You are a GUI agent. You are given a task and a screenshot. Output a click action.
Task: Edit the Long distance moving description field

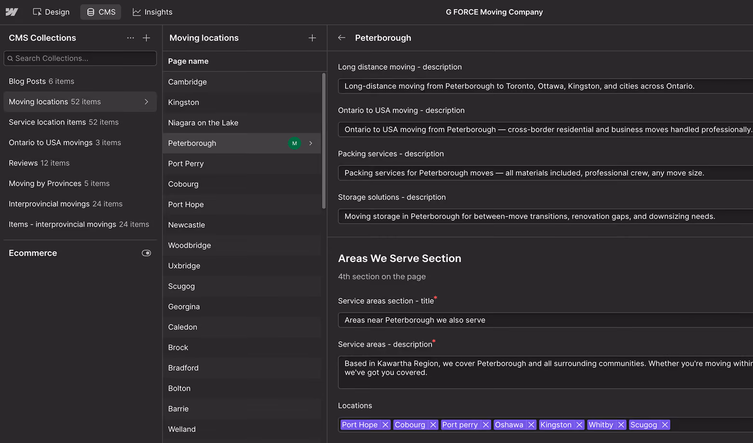545,86
